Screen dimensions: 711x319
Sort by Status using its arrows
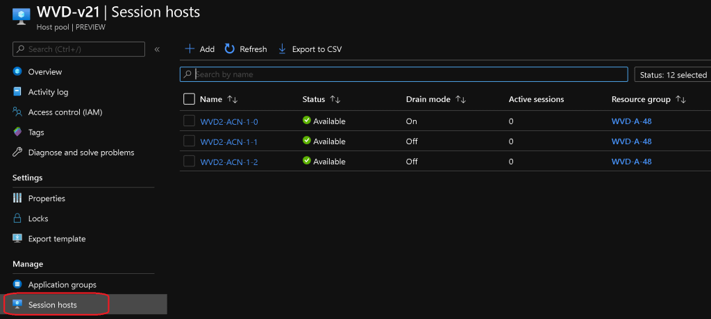point(335,100)
